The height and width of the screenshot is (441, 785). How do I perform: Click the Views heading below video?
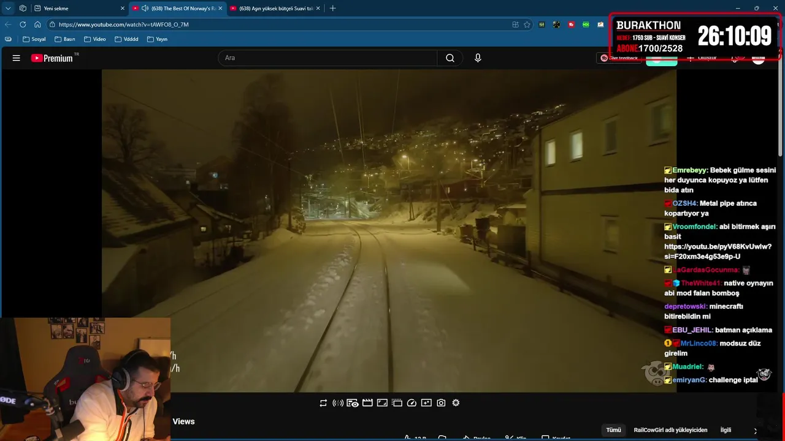click(x=183, y=421)
